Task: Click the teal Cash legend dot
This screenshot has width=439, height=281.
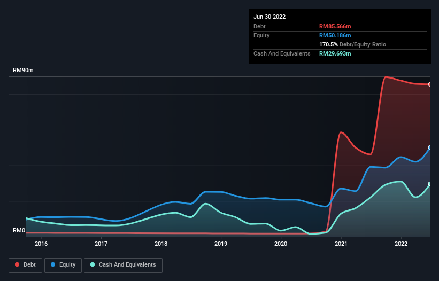Action: 93,264
